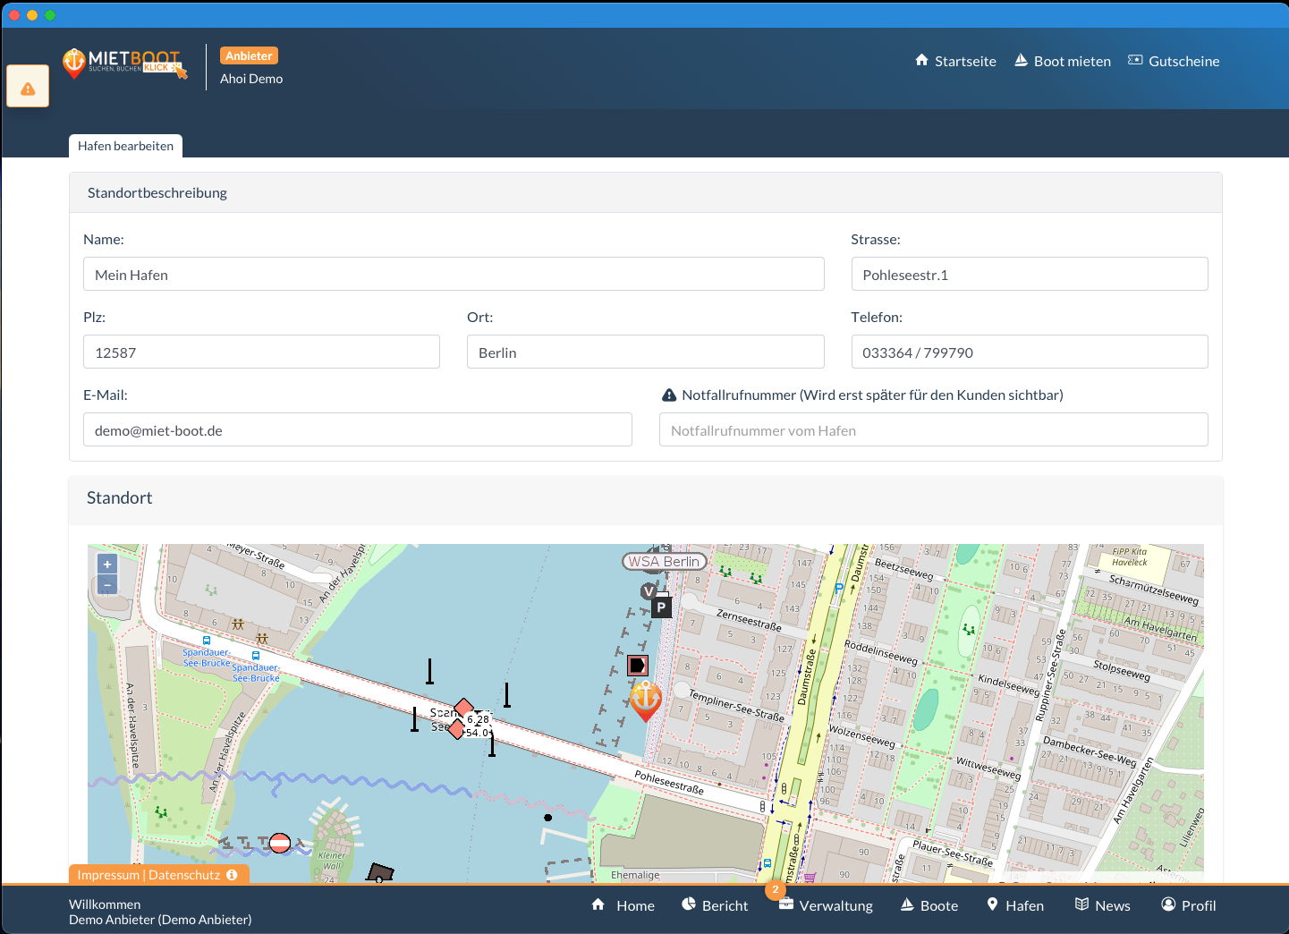Click the Impressum | Datenschutz button
The width and height of the screenshot is (1289, 934).
pyautogui.click(x=148, y=875)
